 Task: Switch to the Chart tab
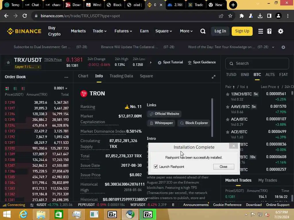click(83, 76)
